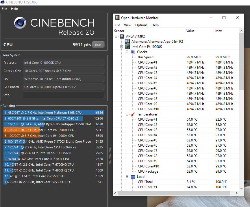Select ranking entry Xeon CPU E7-4890 v2
Screen dimensions: 250x207
[54, 118]
